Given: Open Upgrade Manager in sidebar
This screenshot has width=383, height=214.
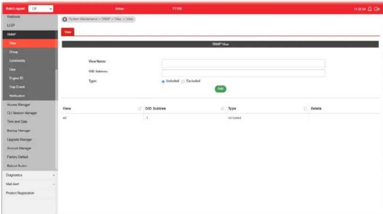Looking at the screenshot, I should point(20,140).
